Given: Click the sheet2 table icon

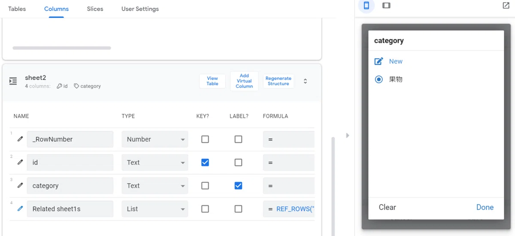Looking at the screenshot, I should [13, 81].
